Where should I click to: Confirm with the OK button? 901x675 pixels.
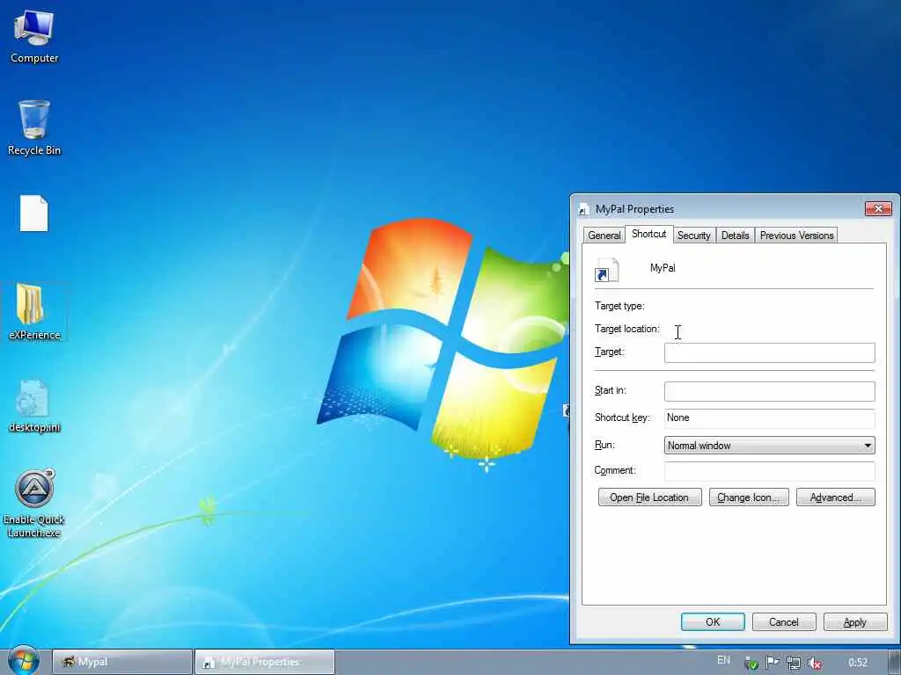[713, 621]
